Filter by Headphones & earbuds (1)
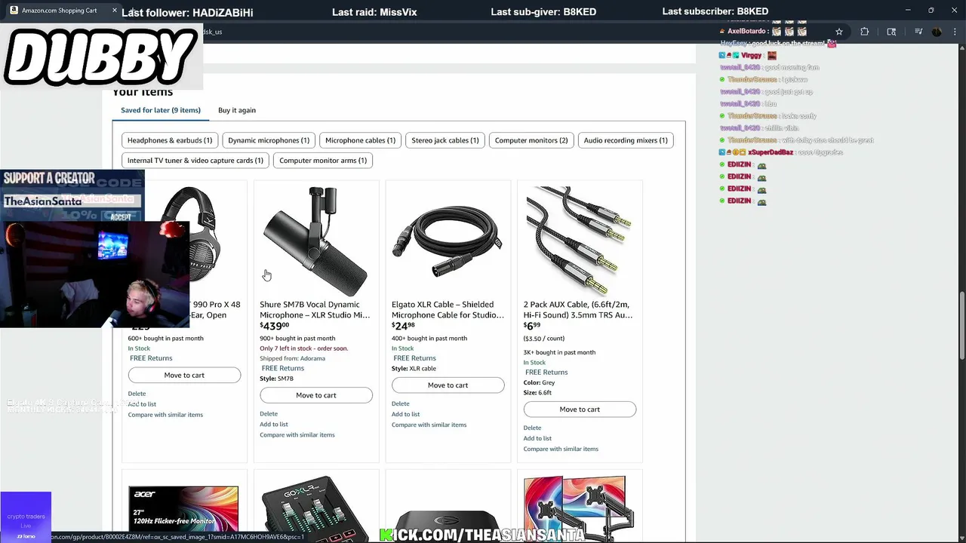 170,140
